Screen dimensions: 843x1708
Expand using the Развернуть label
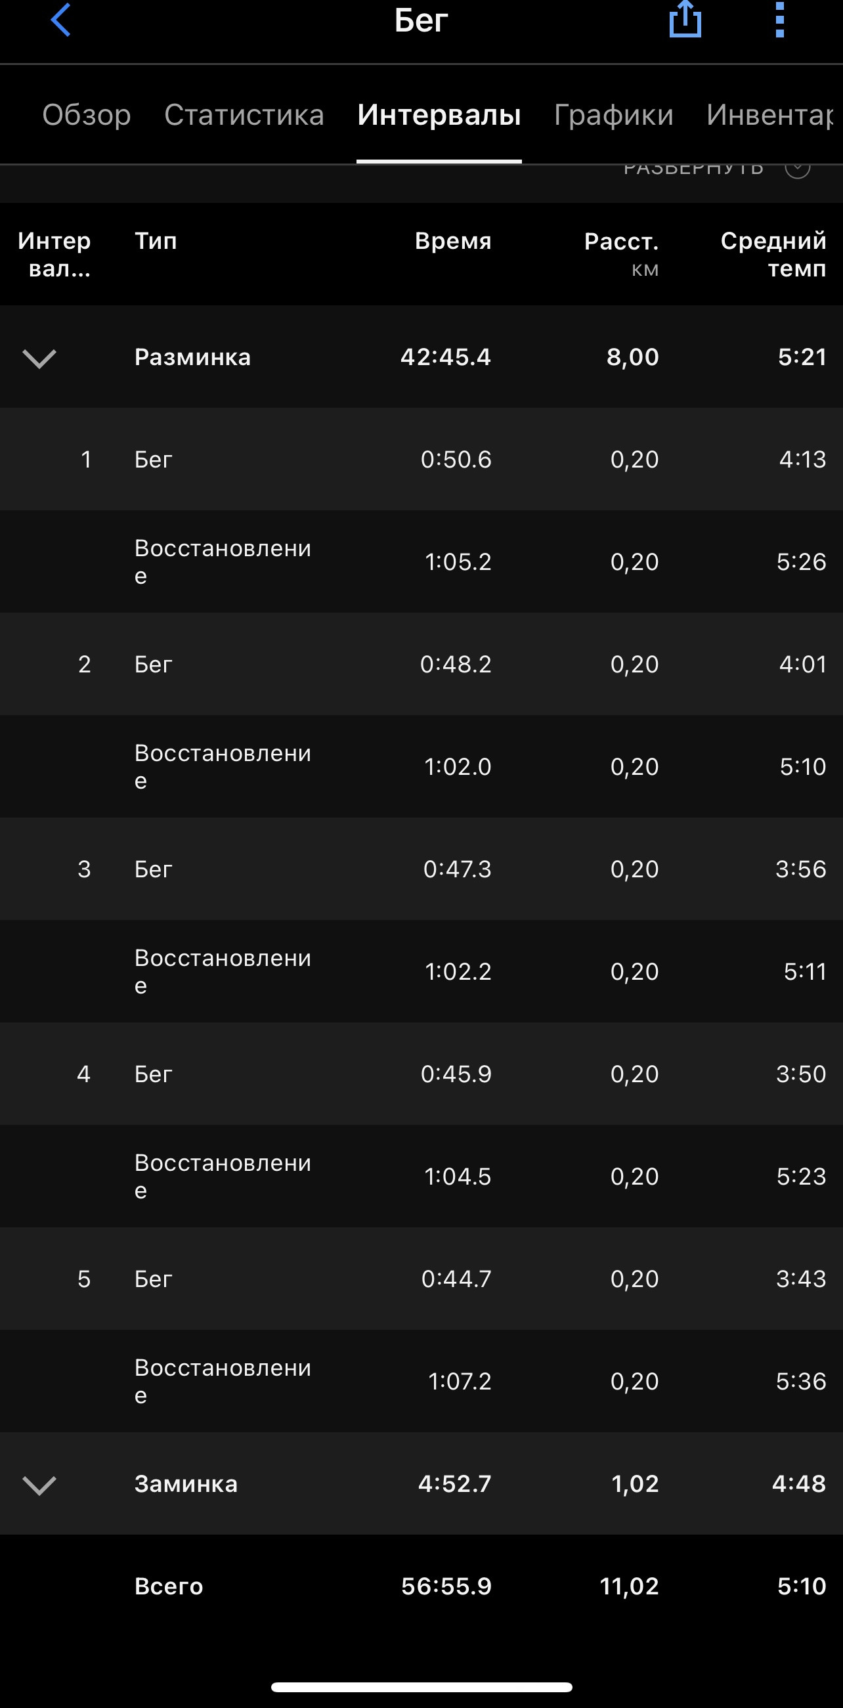pos(693,169)
